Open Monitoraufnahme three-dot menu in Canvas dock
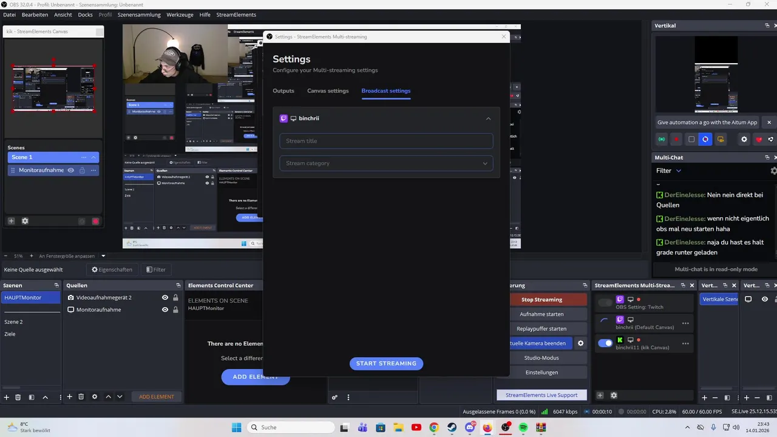This screenshot has width=777, height=437. click(x=93, y=170)
